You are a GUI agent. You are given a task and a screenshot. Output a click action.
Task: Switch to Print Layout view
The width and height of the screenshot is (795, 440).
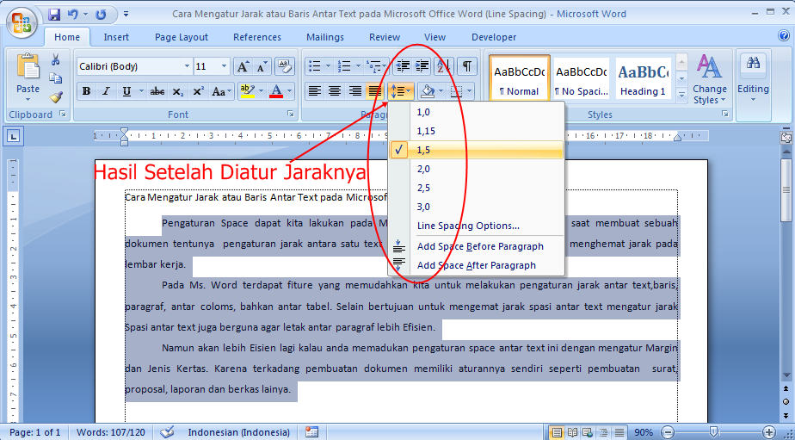pos(557,432)
